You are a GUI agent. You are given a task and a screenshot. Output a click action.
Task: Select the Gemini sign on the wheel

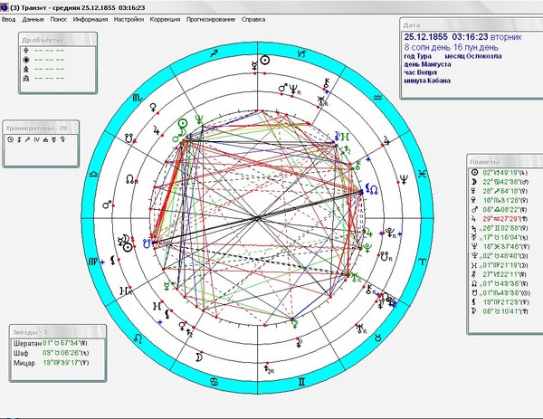point(301,382)
